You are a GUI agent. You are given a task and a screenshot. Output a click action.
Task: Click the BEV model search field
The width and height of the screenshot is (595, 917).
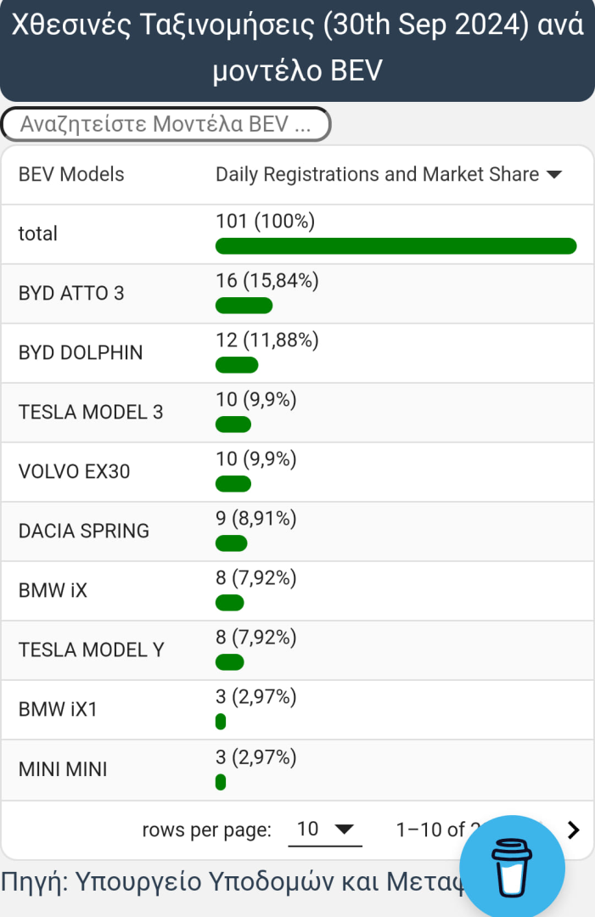click(x=166, y=125)
